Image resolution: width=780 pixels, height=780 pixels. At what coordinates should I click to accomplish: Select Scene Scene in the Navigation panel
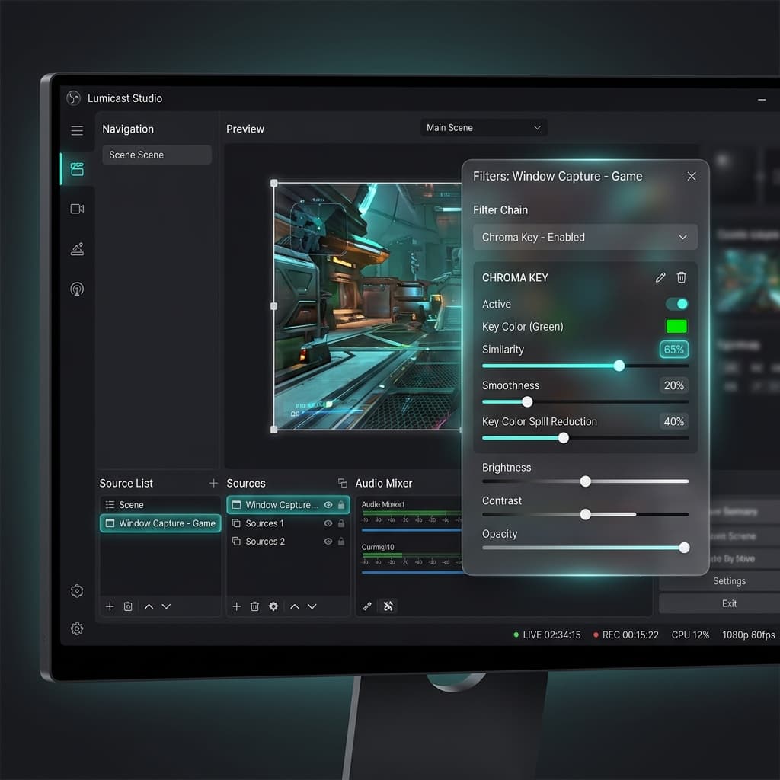point(157,155)
